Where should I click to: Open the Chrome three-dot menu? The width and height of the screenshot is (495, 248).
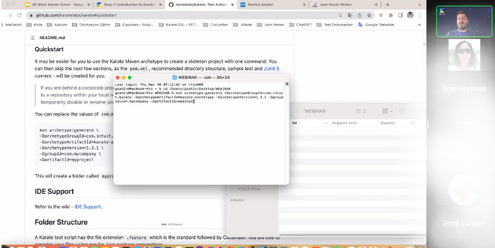coord(420,15)
